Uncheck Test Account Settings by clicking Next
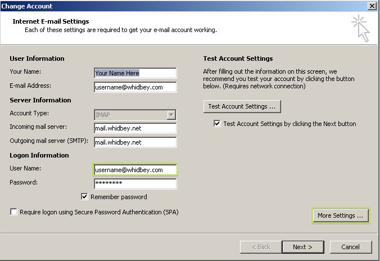Image resolution: width=380 pixels, height=261 pixels. [217, 123]
